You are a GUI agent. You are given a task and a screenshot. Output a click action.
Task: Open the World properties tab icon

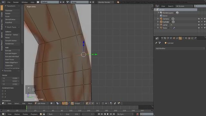pyautogui.click(x=171, y=38)
